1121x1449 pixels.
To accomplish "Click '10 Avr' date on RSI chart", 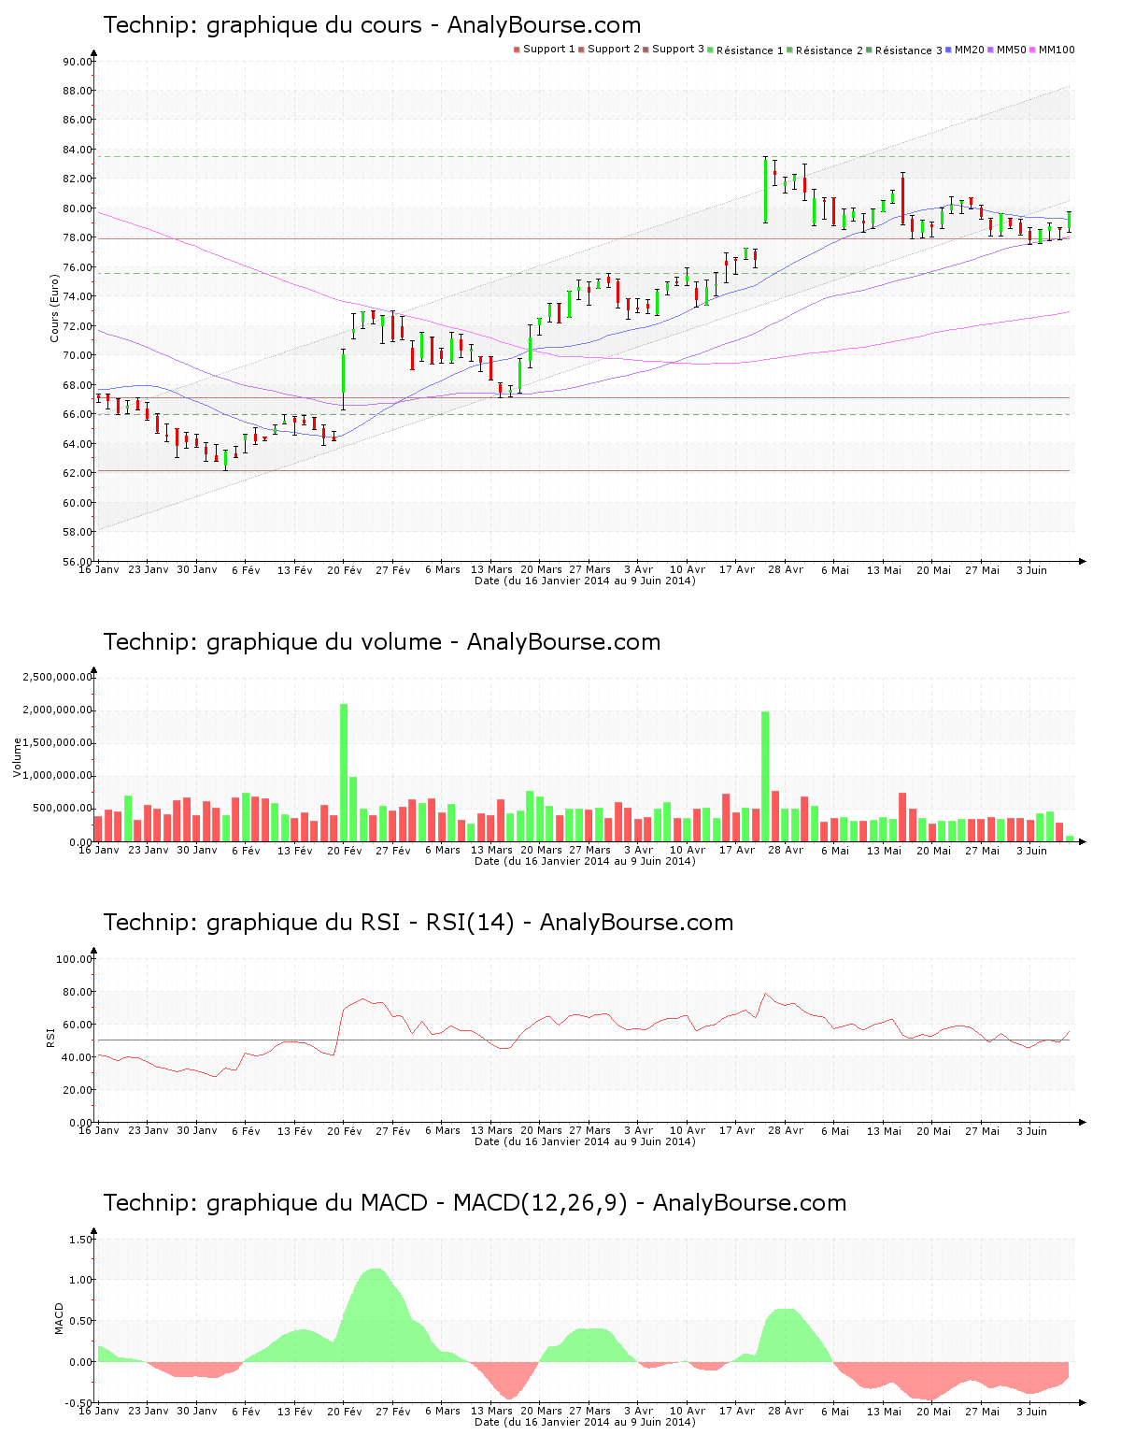I will click(688, 1130).
